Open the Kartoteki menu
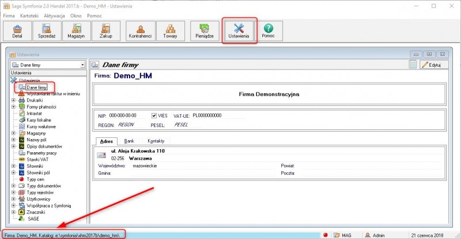This screenshot has height=239, width=461. [29, 16]
